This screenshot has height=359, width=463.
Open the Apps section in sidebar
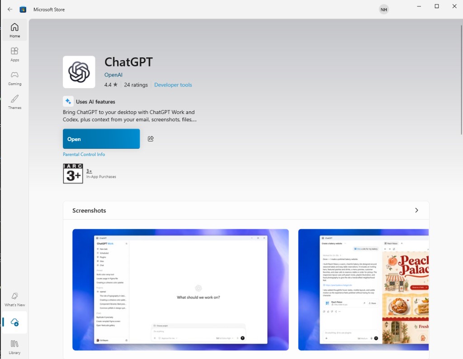(x=14, y=54)
